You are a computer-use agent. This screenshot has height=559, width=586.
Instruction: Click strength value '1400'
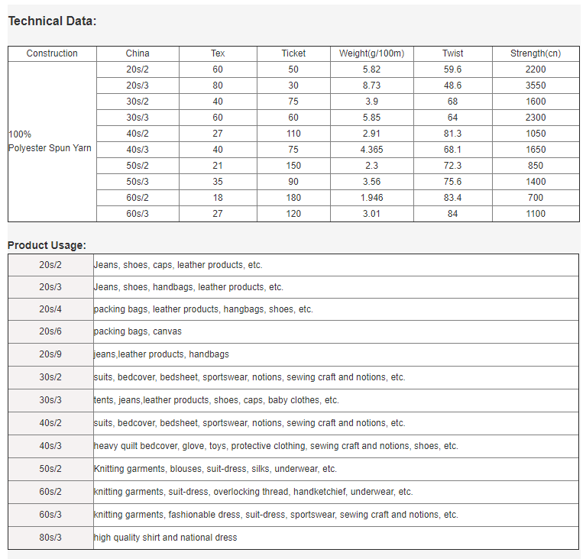536,182
